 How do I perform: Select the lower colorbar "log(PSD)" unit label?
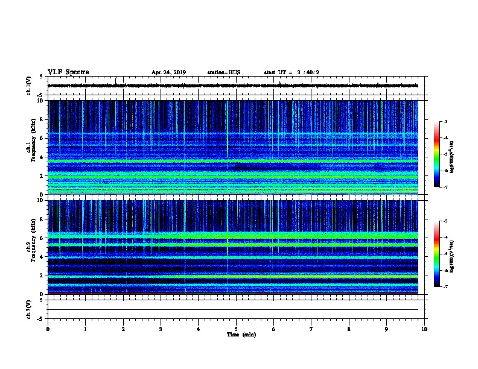tap(452, 256)
